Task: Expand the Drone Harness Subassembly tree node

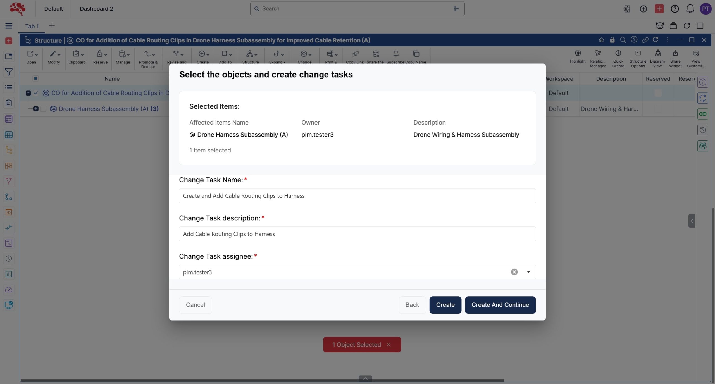Action: 36,109
